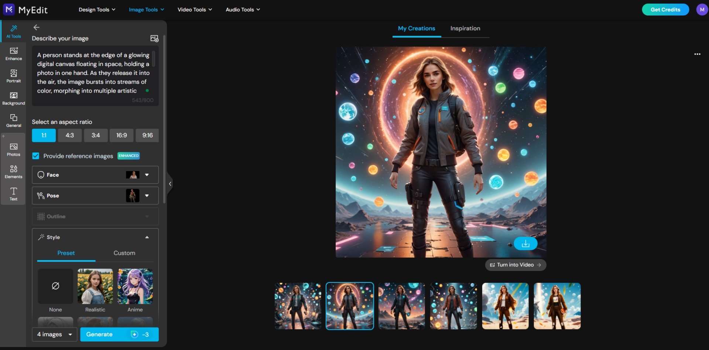Click the prompt text box scrollbar
The height and width of the screenshot is (350, 709).
pos(154,59)
